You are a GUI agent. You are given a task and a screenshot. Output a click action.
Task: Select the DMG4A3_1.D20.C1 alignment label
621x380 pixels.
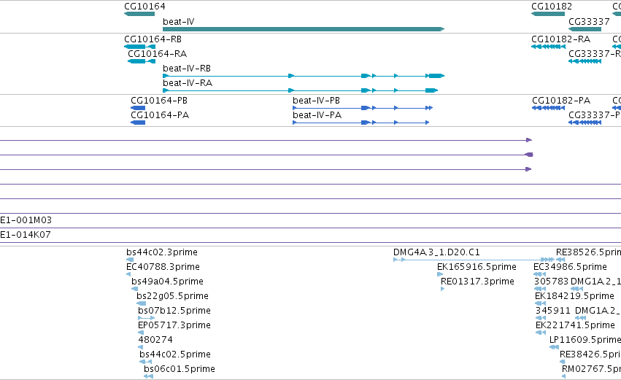tap(436, 252)
